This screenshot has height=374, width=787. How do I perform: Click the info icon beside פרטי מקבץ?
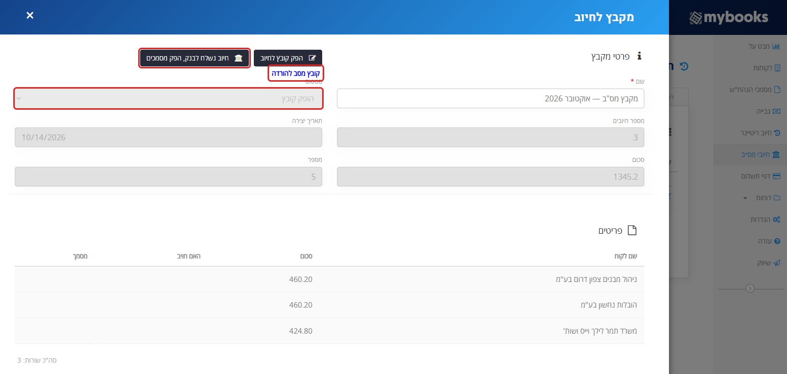[x=639, y=56]
